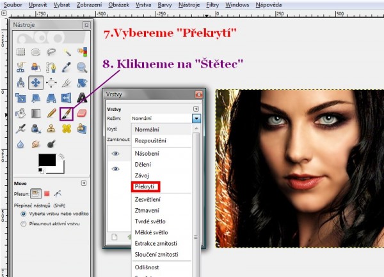Create new layer with page button

[115, 237]
